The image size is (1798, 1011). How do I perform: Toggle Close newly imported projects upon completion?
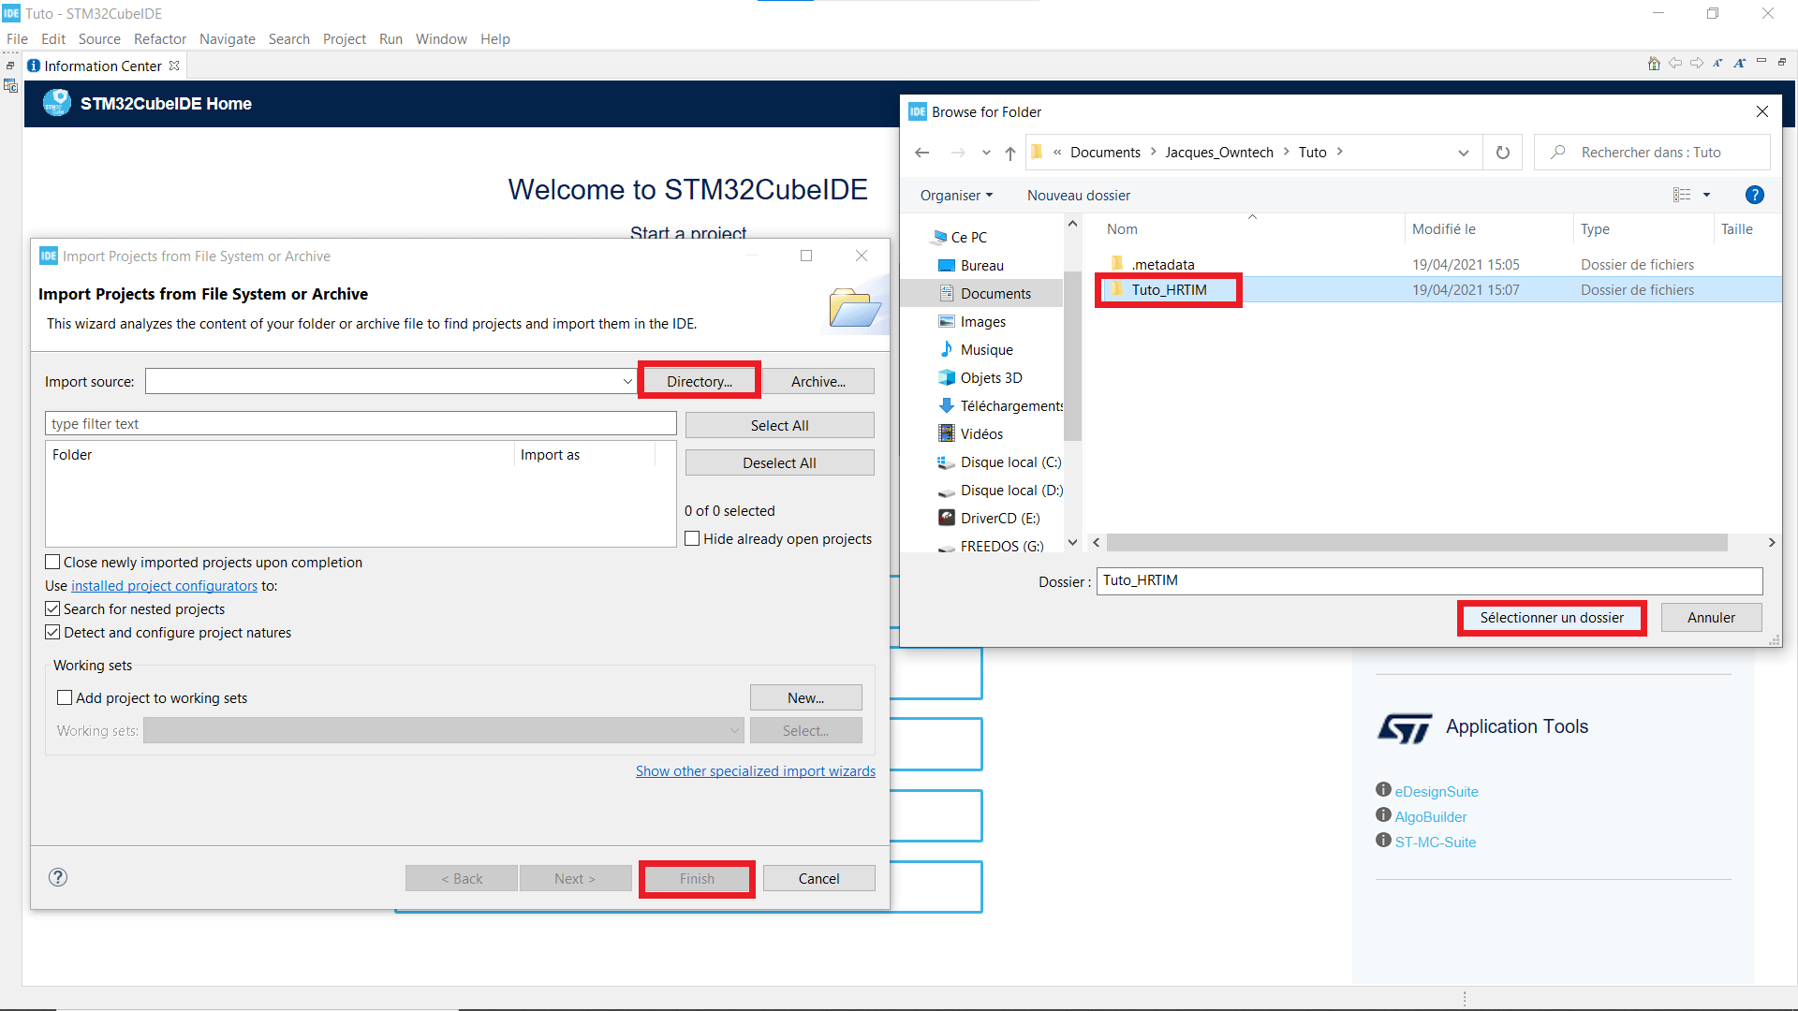53,562
